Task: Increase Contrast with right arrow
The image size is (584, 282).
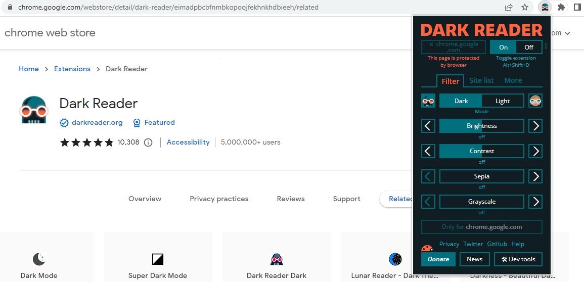Action: point(535,151)
